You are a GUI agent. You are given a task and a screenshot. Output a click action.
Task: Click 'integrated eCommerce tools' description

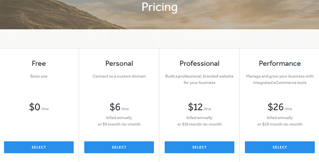(280, 83)
